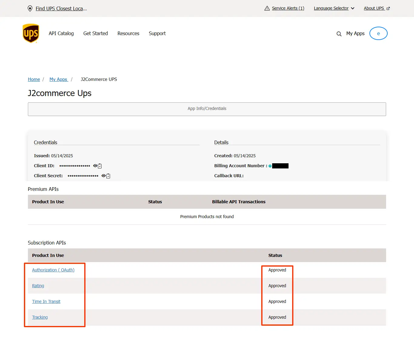Image resolution: width=414 pixels, height=339 pixels.
Task: Click the "Subscription APIs" section title
Action: click(x=47, y=243)
